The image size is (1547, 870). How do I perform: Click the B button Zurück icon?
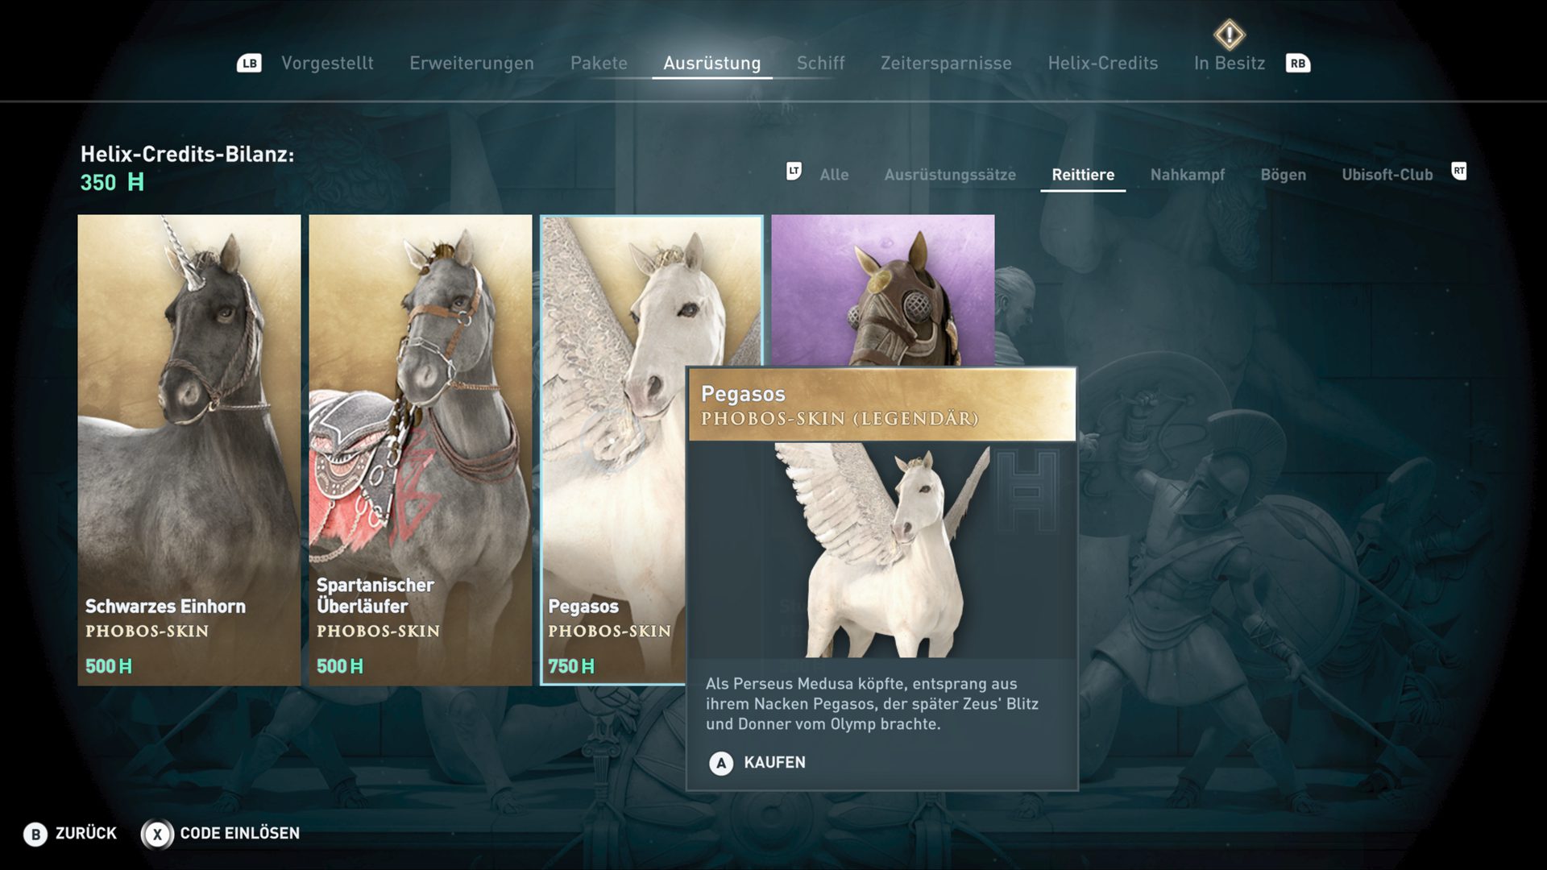[x=35, y=834]
